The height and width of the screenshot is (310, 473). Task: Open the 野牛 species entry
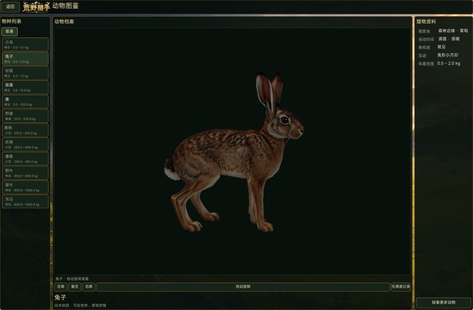click(x=26, y=173)
